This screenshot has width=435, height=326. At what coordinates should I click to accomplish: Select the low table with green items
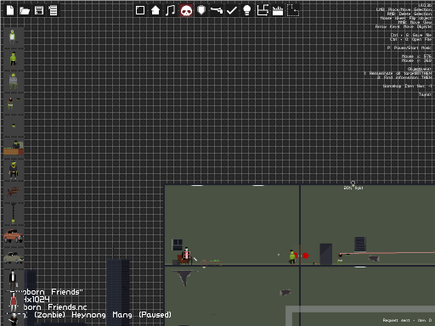point(211,262)
